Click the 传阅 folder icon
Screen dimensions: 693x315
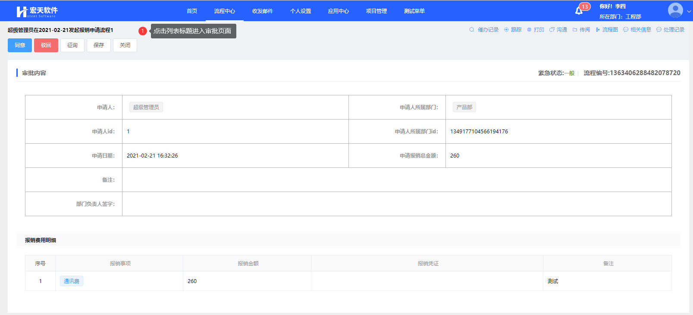(575, 30)
